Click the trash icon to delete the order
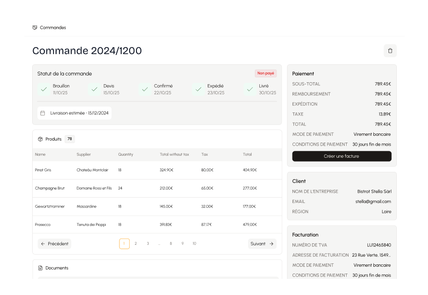The height and width of the screenshot is (295, 428). 390,51
